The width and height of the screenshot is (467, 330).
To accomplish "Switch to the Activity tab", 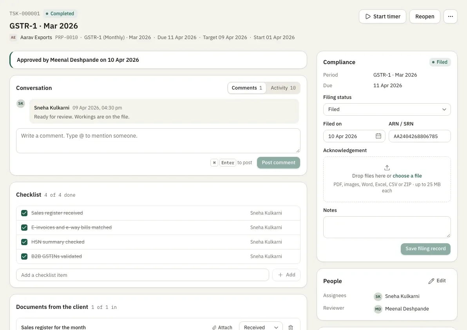I will (x=283, y=88).
